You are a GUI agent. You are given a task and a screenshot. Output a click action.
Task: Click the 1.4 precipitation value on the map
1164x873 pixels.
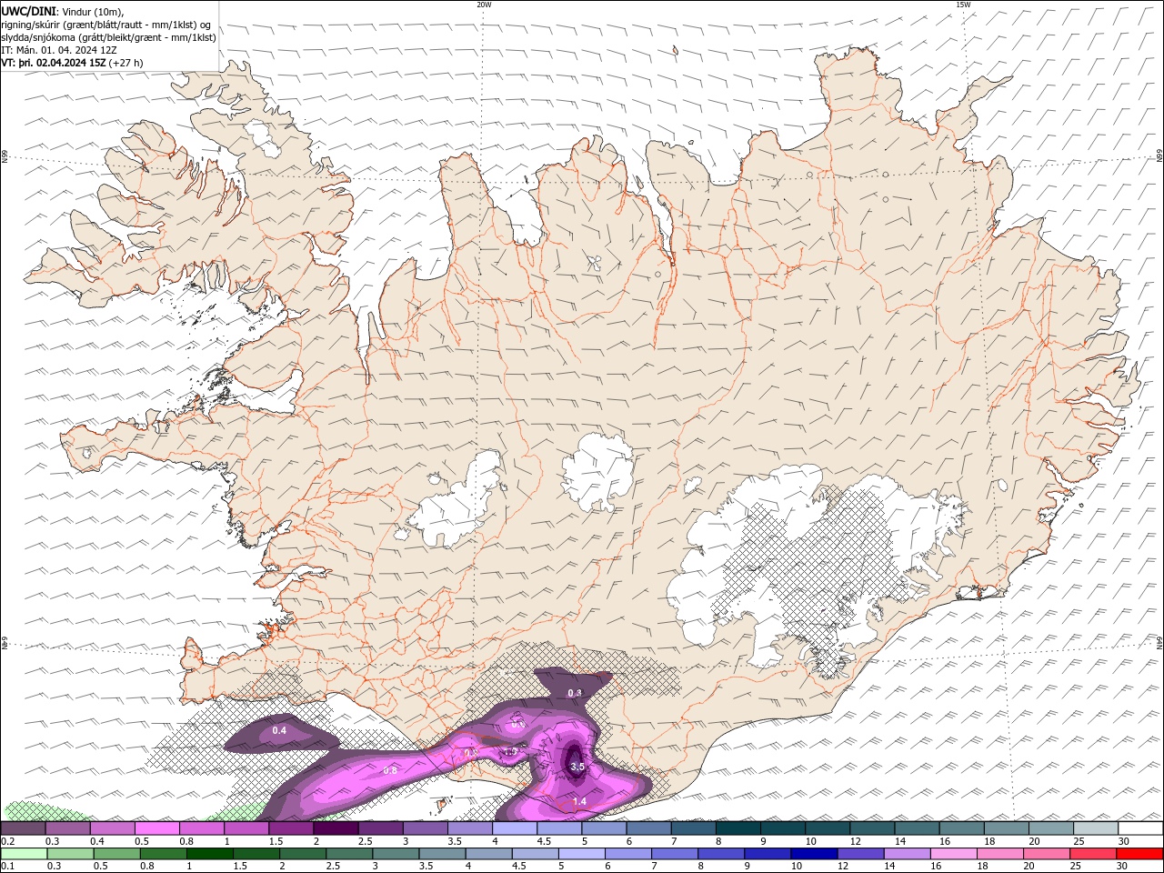[579, 800]
